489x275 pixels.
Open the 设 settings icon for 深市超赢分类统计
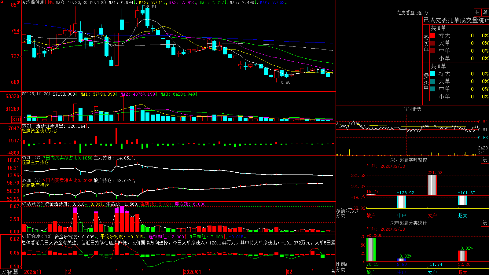(485, 223)
